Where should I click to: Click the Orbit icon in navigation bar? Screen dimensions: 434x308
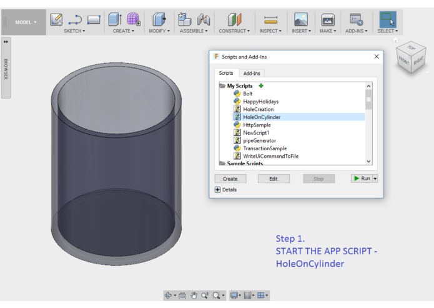168,296
